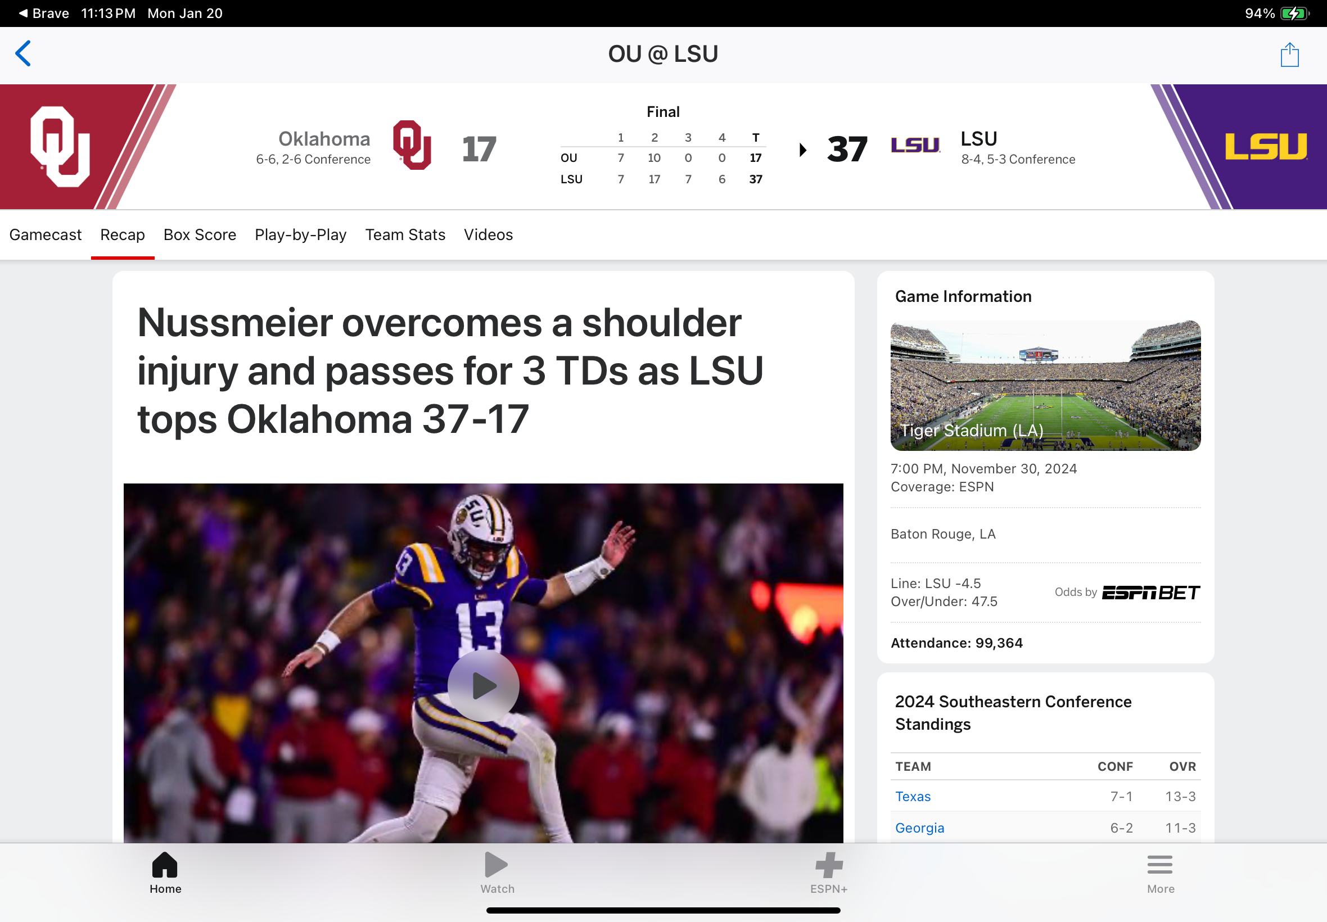The height and width of the screenshot is (922, 1327).
Task: Tap the iOS home indicator bar
Action: click(x=663, y=910)
